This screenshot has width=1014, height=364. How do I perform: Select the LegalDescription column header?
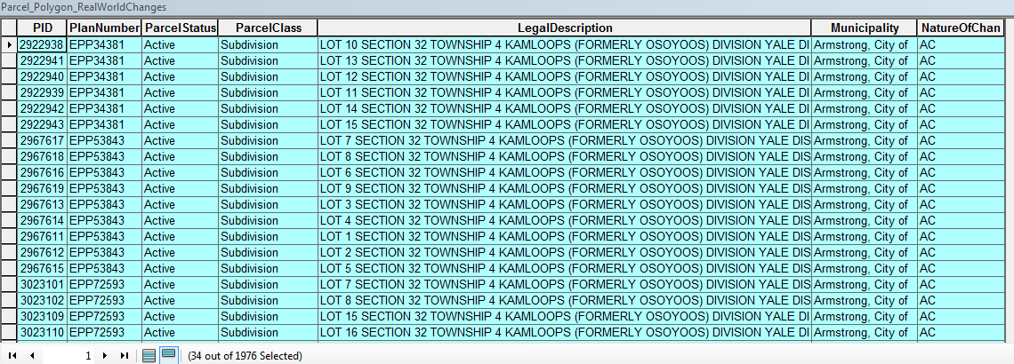tap(565, 28)
